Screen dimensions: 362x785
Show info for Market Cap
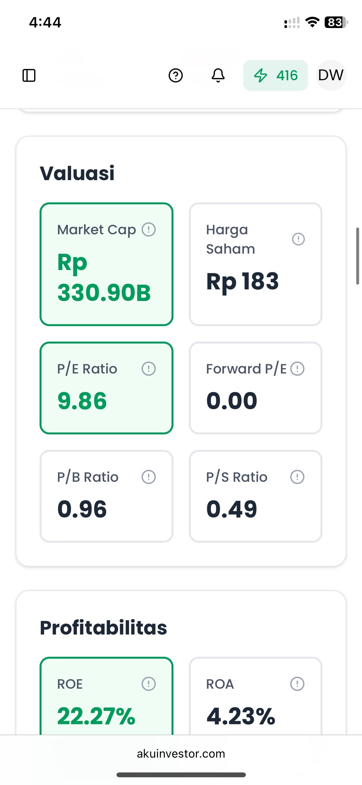[x=149, y=230]
